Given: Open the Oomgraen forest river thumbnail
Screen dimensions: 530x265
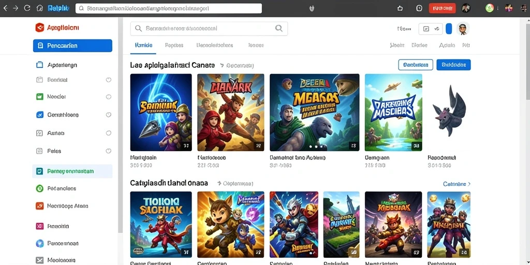Looking at the screenshot, I should (393, 112).
